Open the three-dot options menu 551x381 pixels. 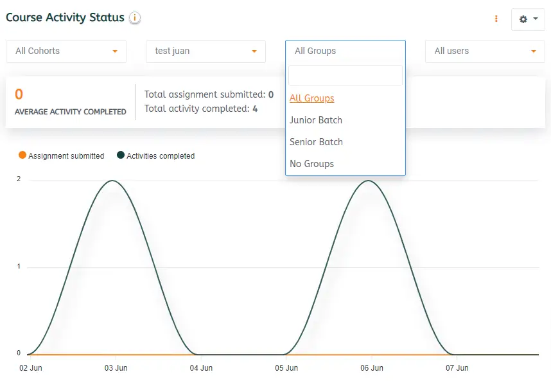496,19
